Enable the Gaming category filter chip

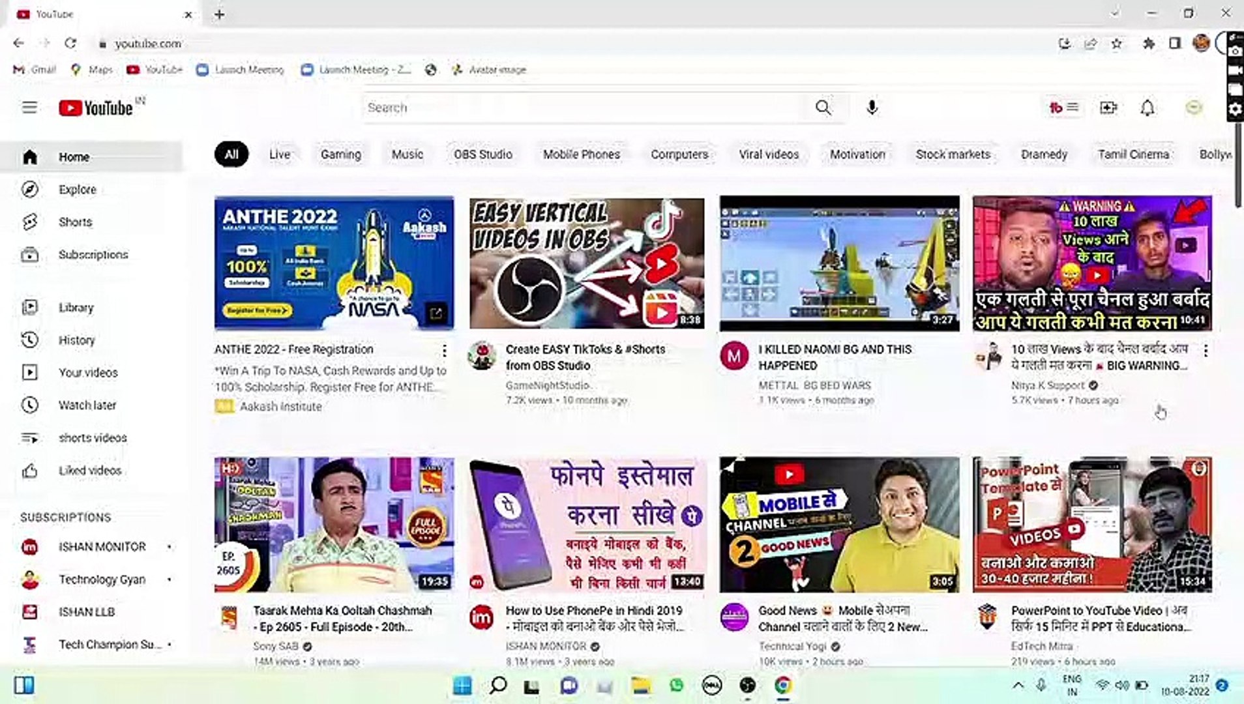[x=341, y=154]
